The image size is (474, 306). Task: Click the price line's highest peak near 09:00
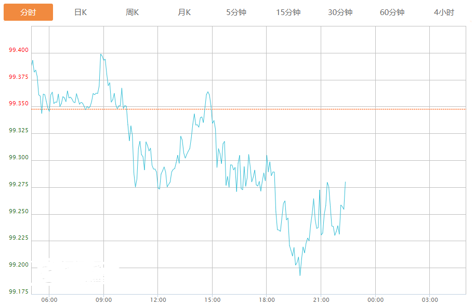(x=101, y=54)
